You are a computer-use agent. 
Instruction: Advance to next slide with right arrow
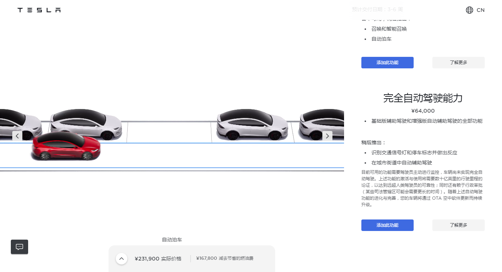click(x=327, y=136)
